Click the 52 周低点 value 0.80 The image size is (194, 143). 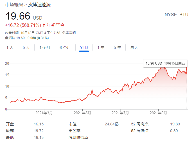174,131
